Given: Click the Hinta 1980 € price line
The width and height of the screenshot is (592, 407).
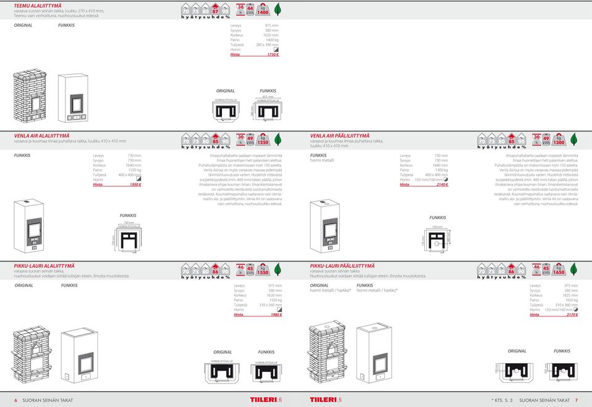Looking at the screenshot, I should click(x=258, y=314).
